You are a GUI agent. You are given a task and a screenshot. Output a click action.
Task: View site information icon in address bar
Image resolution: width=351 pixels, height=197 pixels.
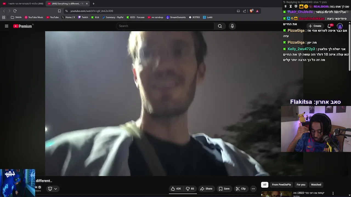(x=66, y=11)
